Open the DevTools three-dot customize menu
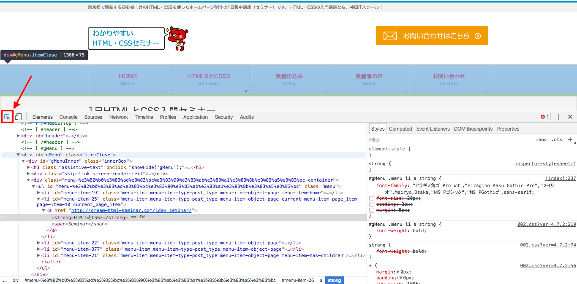 [558, 117]
